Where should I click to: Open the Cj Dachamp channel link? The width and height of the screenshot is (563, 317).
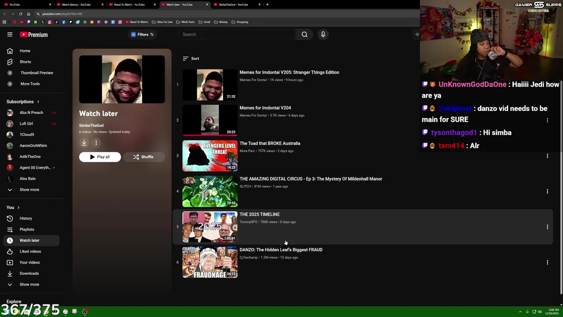pyautogui.click(x=249, y=258)
